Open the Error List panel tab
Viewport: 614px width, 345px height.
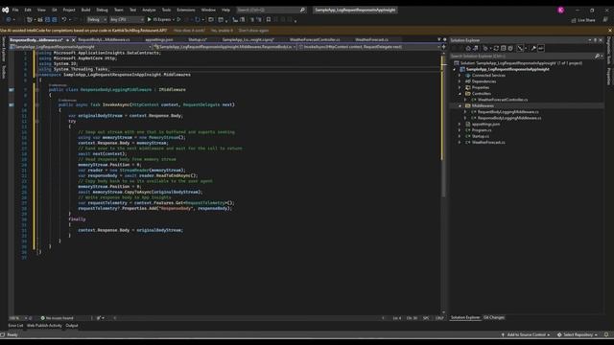point(15,326)
